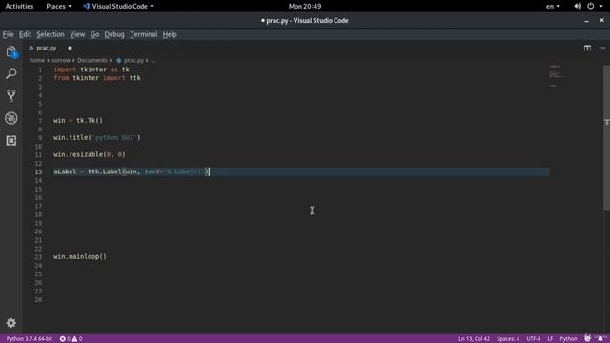Open the Go menu
610x343 pixels.
94,34
